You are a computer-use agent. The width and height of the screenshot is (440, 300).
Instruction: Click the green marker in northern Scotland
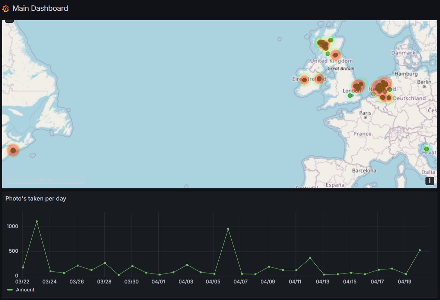[x=331, y=40]
